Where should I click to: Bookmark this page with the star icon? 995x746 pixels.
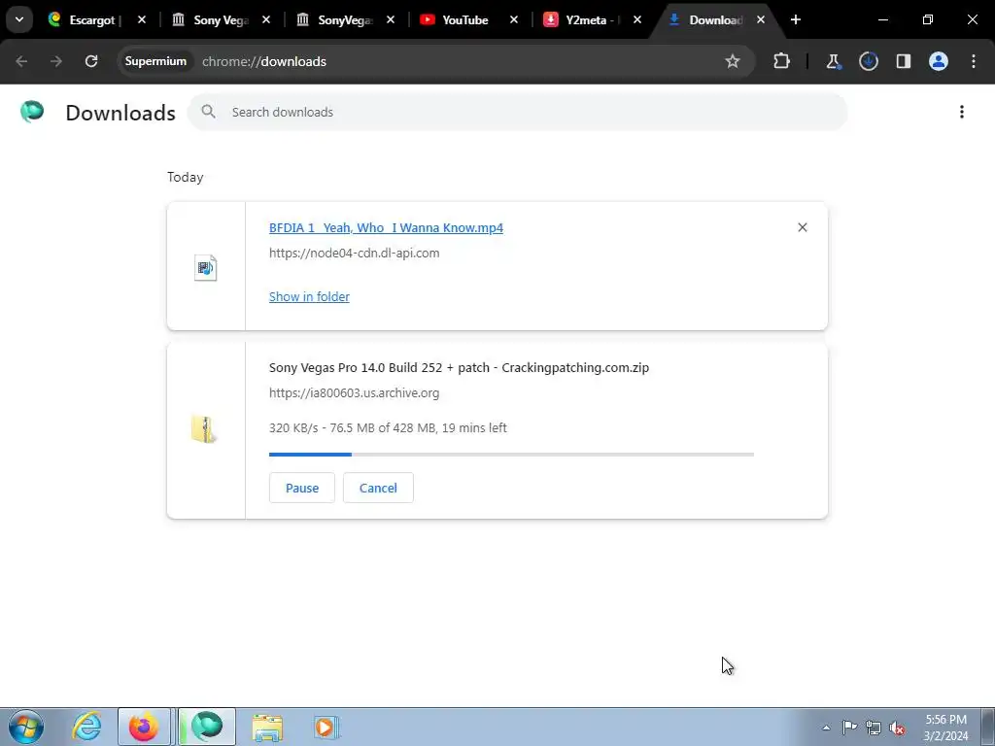[733, 61]
